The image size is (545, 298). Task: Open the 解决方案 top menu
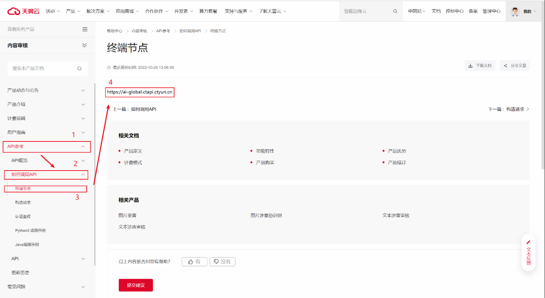click(98, 11)
